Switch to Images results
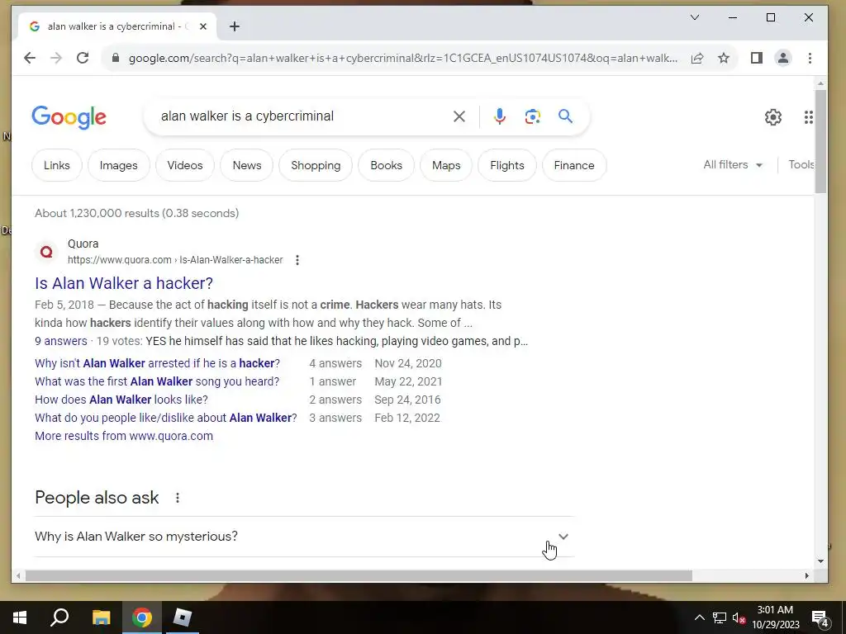This screenshot has width=846, height=634. tap(119, 165)
